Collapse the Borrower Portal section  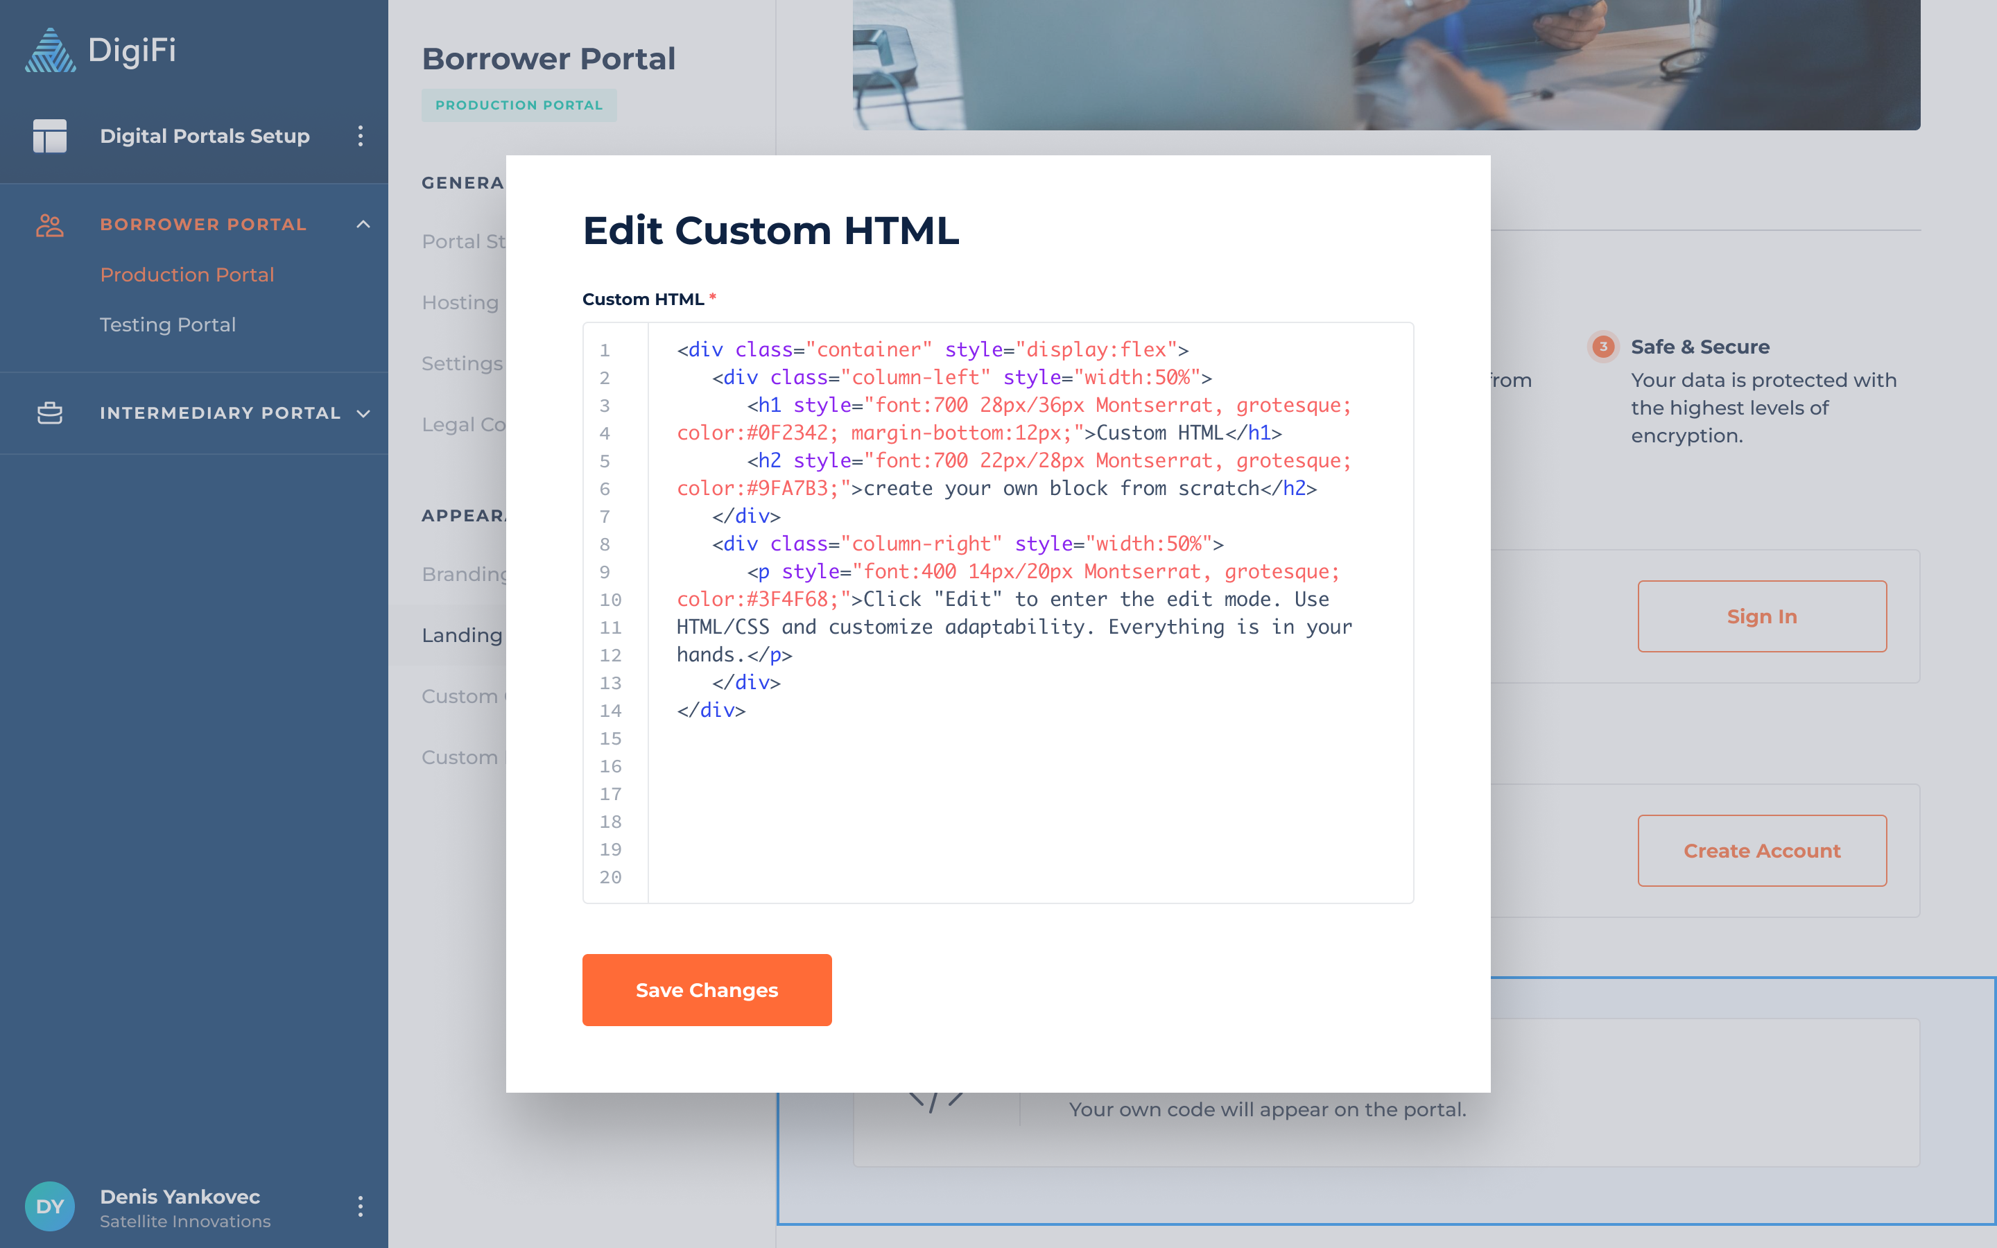(363, 225)
